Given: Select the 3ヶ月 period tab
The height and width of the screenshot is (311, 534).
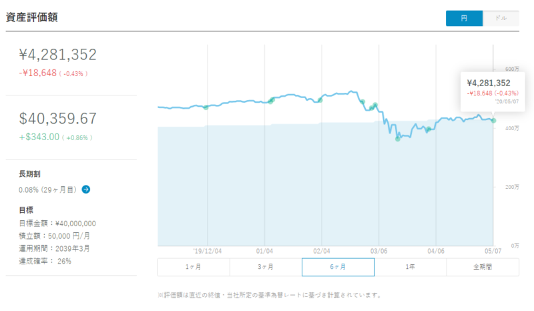Looking at the screenshot, I should tap(266, 267).
